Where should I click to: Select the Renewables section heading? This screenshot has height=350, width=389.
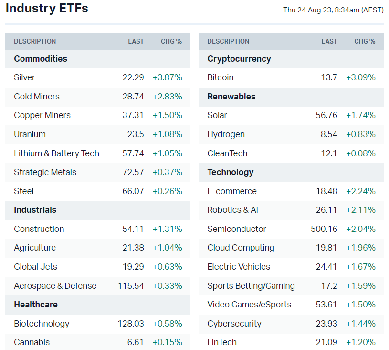click(x=231, y=97)
